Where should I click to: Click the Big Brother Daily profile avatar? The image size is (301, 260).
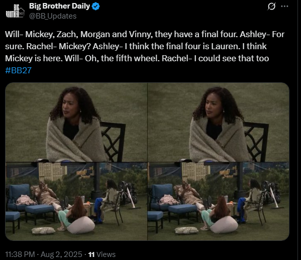(15, 11)
